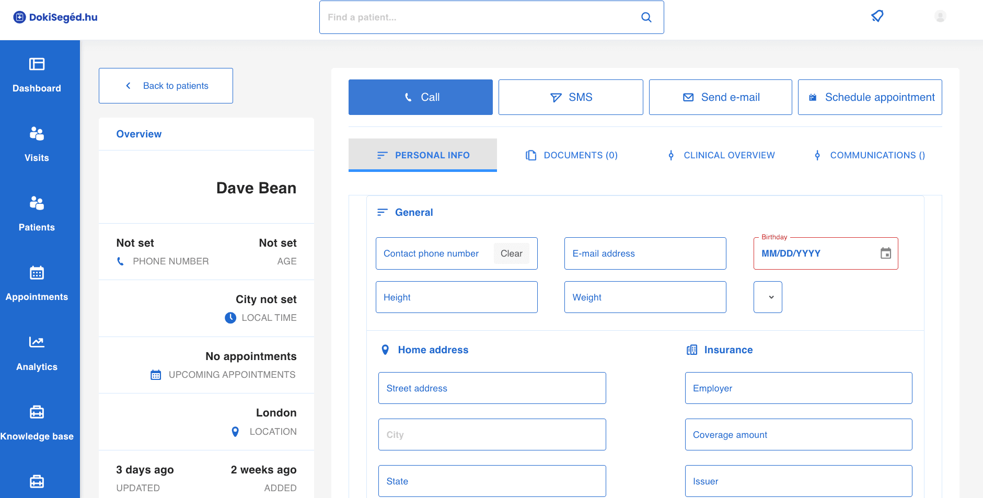Open the Birthday calendar picker icon
The image size is (983, 498).
[886, 253]
